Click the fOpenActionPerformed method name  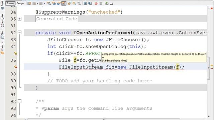click(x=103, y=33)
